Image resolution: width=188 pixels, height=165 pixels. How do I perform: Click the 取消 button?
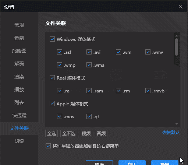tap(99, 163)
